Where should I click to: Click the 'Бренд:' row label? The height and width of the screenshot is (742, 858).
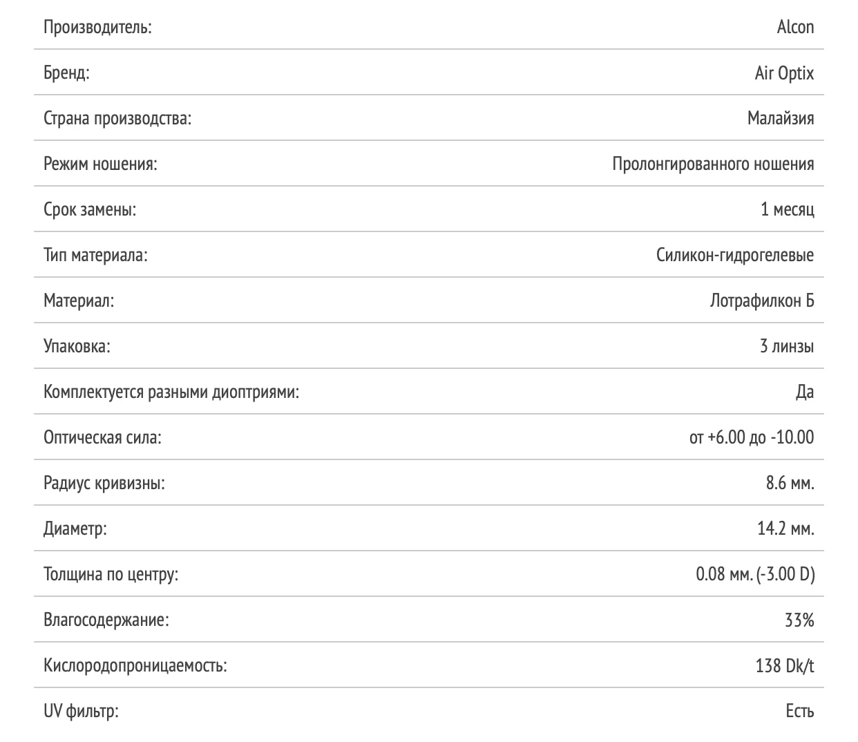[66, 73]
